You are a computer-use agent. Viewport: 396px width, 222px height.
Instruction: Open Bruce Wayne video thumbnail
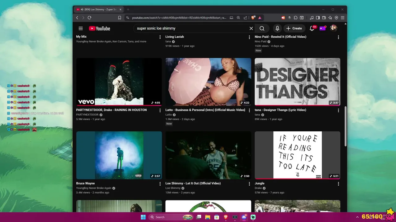pos(119,155)
